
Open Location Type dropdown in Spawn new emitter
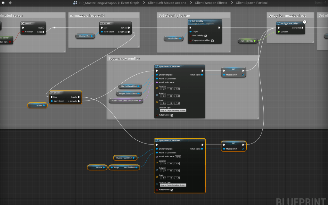point(173,110)
